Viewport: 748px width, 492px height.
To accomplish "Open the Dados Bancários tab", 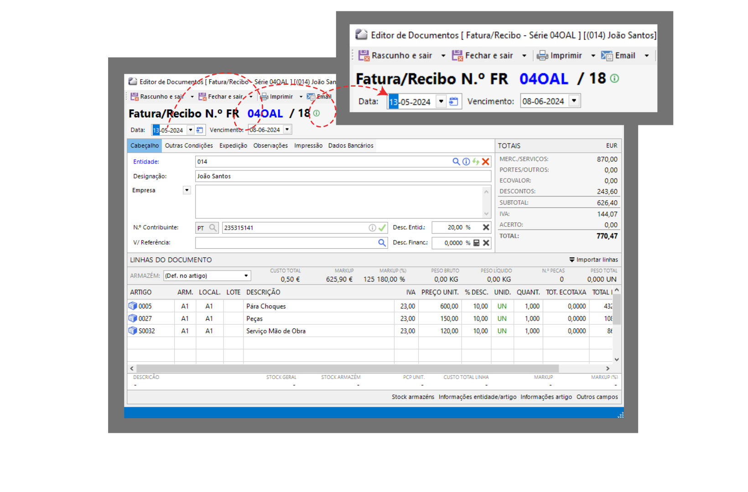I will coord(350,146).
